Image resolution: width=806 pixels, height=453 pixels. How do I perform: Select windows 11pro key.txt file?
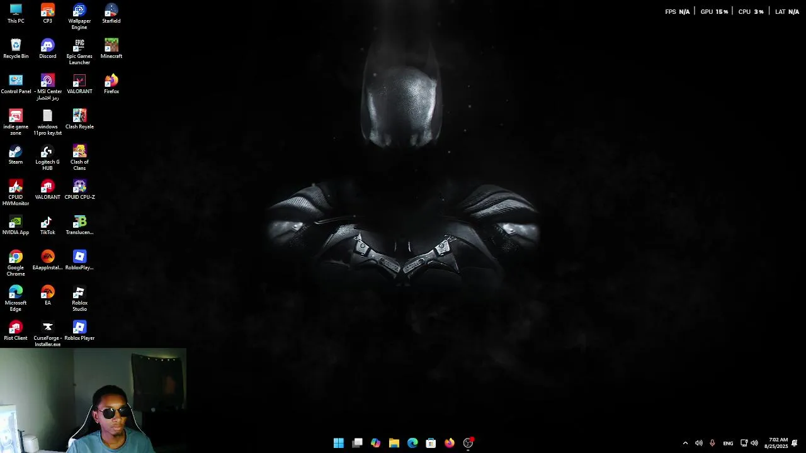pyautogui.click(x=47, y=122)
